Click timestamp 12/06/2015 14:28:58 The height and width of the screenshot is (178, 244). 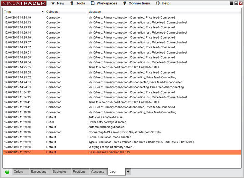point(18,57)
